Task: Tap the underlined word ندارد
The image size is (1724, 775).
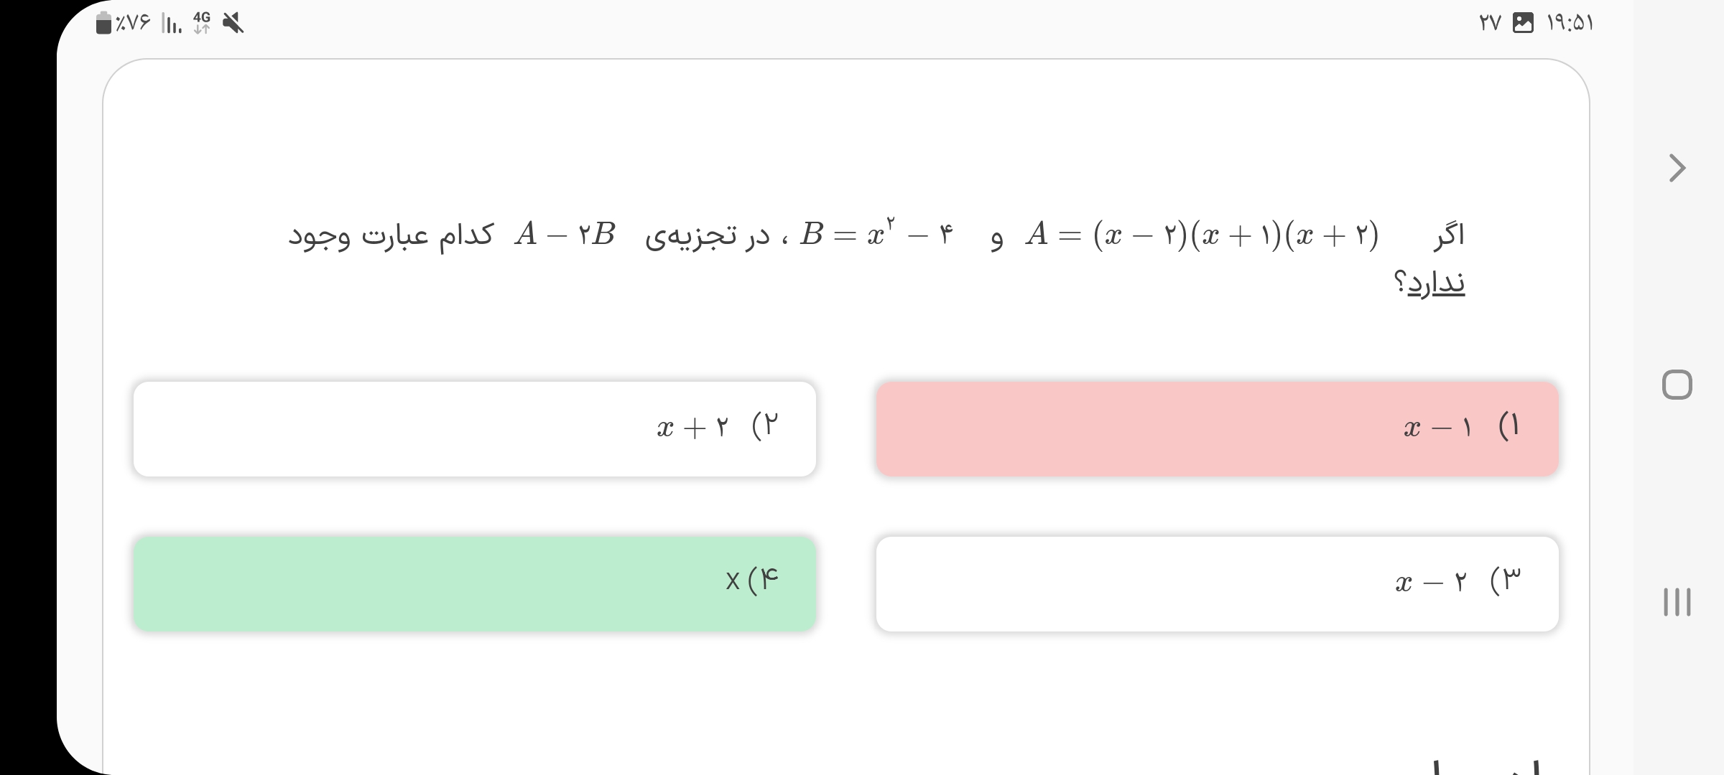Action: click(1435, 283)
